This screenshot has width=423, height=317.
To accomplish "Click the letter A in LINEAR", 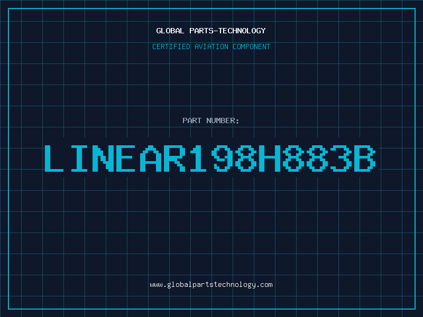I will click(x=151, y=158).
